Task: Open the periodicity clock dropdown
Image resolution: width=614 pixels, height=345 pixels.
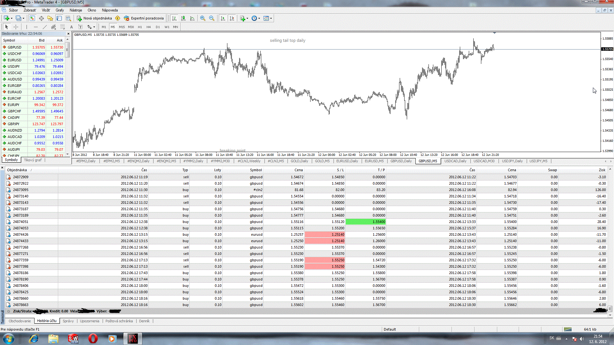Action: (x=259, y=18)
